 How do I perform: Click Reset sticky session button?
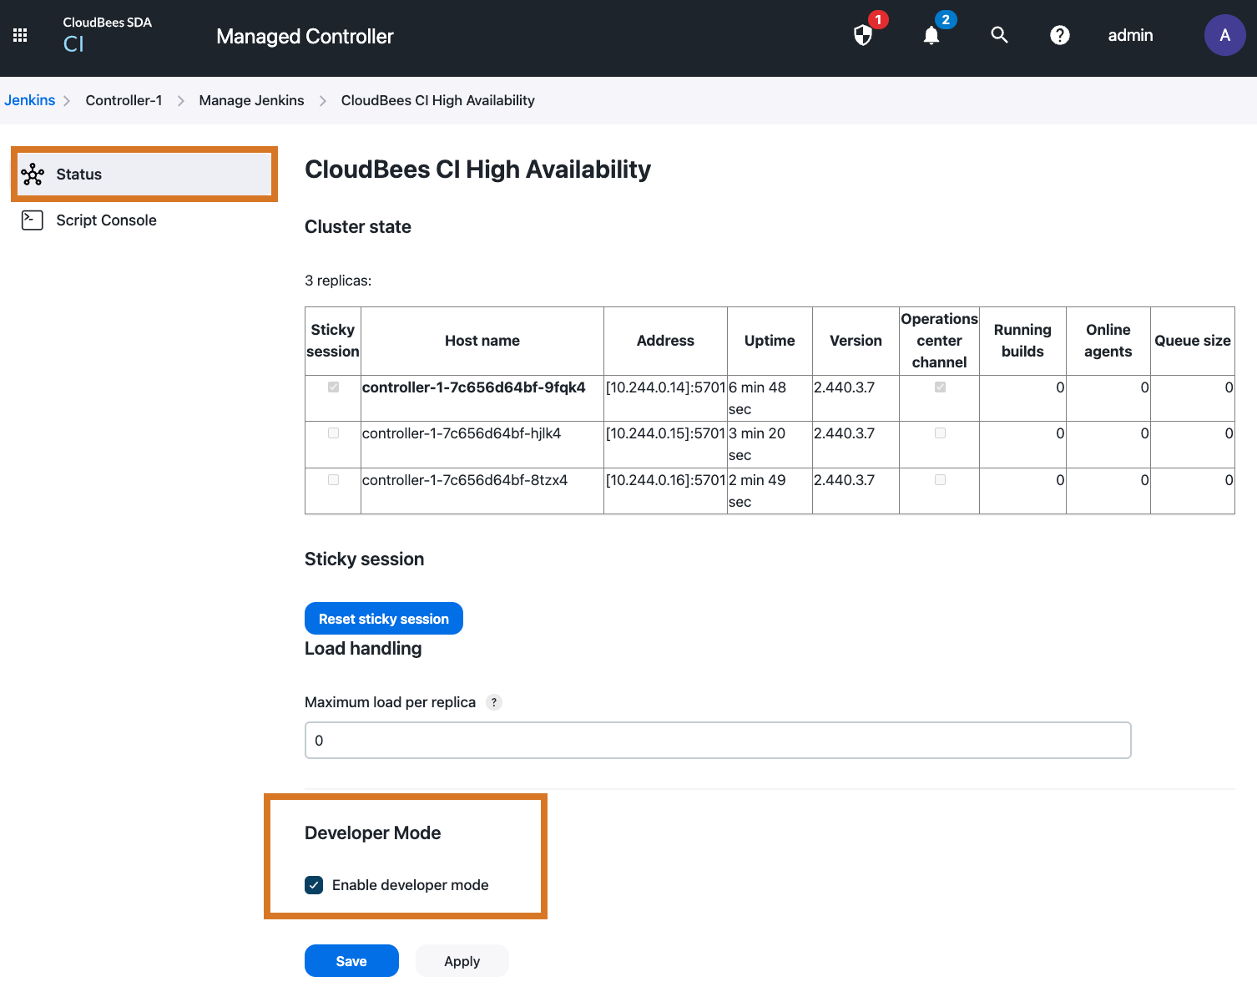(384, 619)
